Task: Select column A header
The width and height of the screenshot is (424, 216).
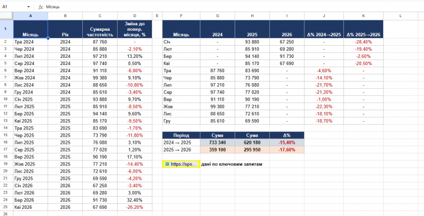Action: click(30, 16)
